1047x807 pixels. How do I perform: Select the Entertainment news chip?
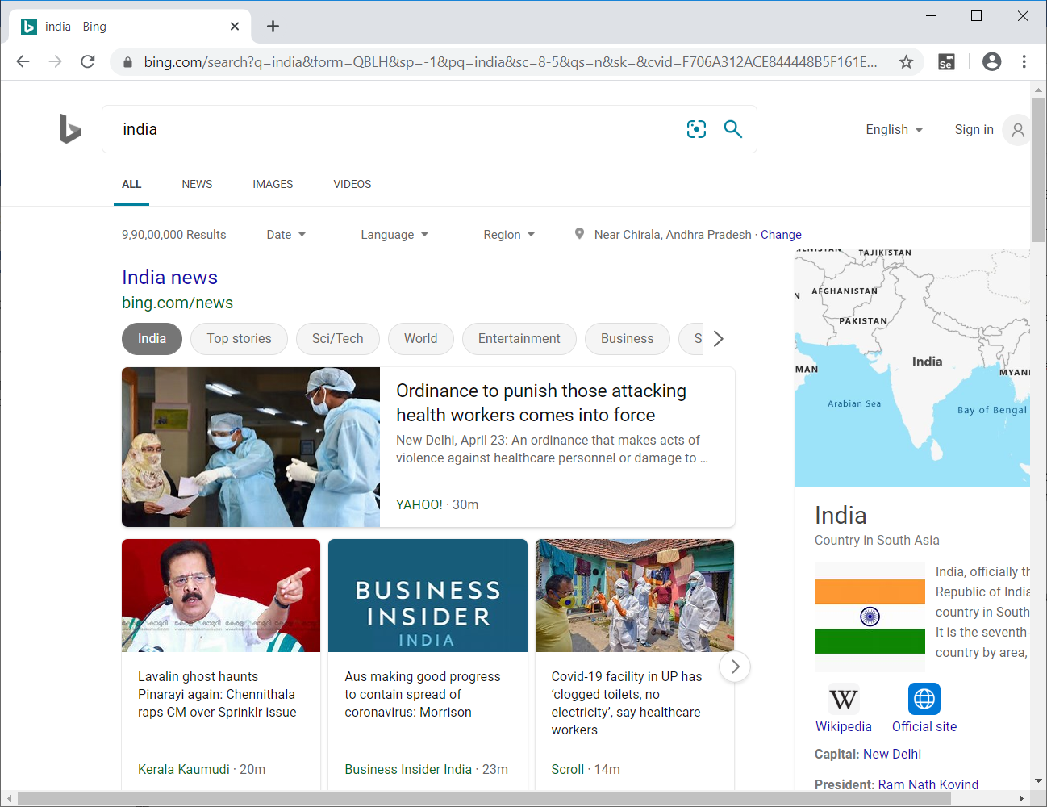pos(519,339)
